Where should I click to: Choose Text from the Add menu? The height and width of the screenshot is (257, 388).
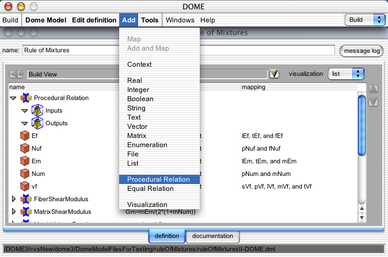click(159, 117)
